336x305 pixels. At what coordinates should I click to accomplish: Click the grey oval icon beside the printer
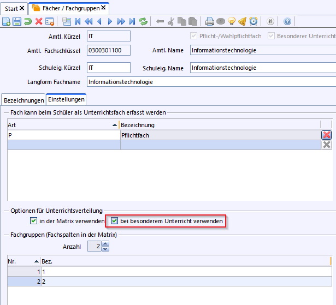point(221,21)
